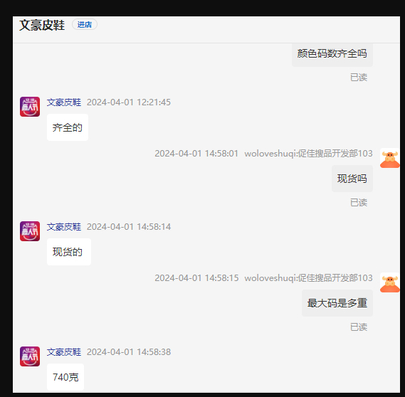Click sender name woloveshuqi at 14:58:15
Screen dimensions: 405x397
(309, 277)
